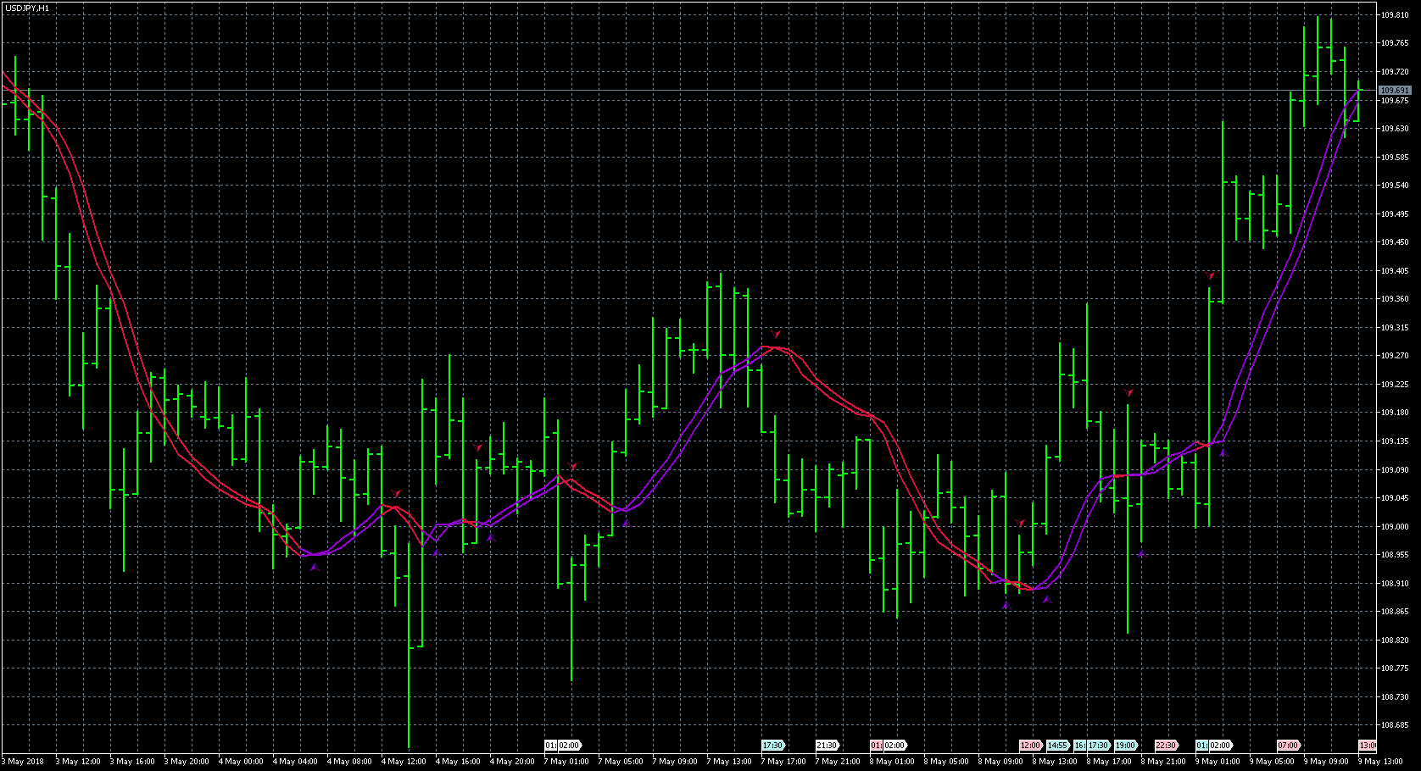Screen dimensions: 1421x771
Task: Click the USDJPY,H1 chart title
Action: click(26, 8)
